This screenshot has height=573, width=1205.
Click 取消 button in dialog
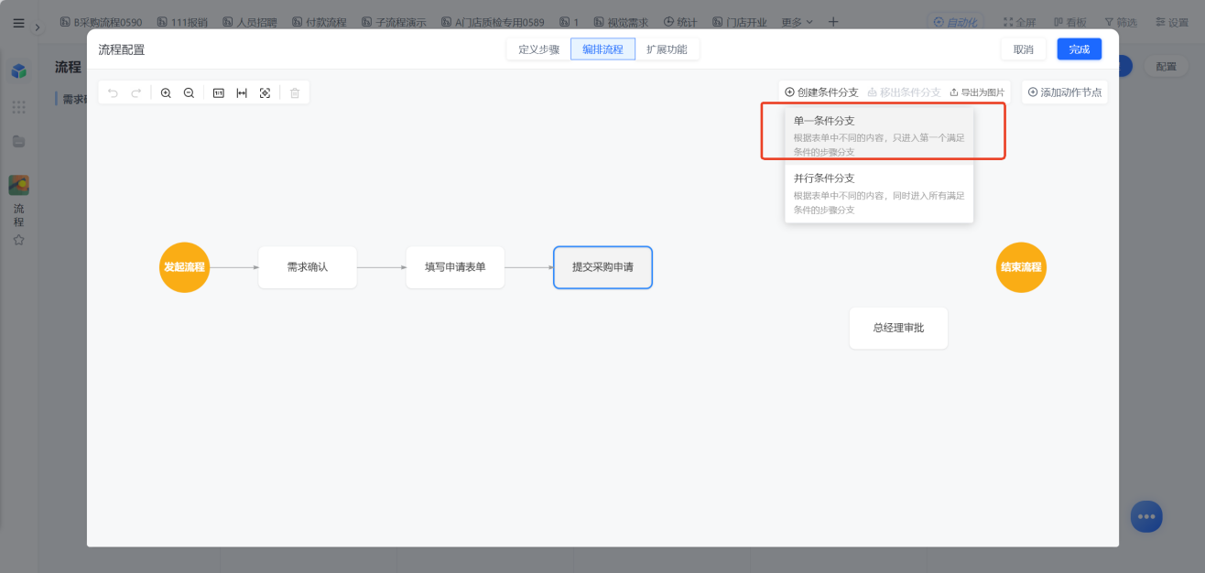pos(1023,49)
